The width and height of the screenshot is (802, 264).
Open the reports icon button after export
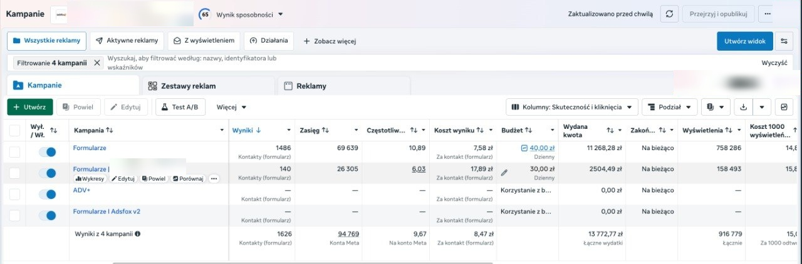(x=784, y=107)
